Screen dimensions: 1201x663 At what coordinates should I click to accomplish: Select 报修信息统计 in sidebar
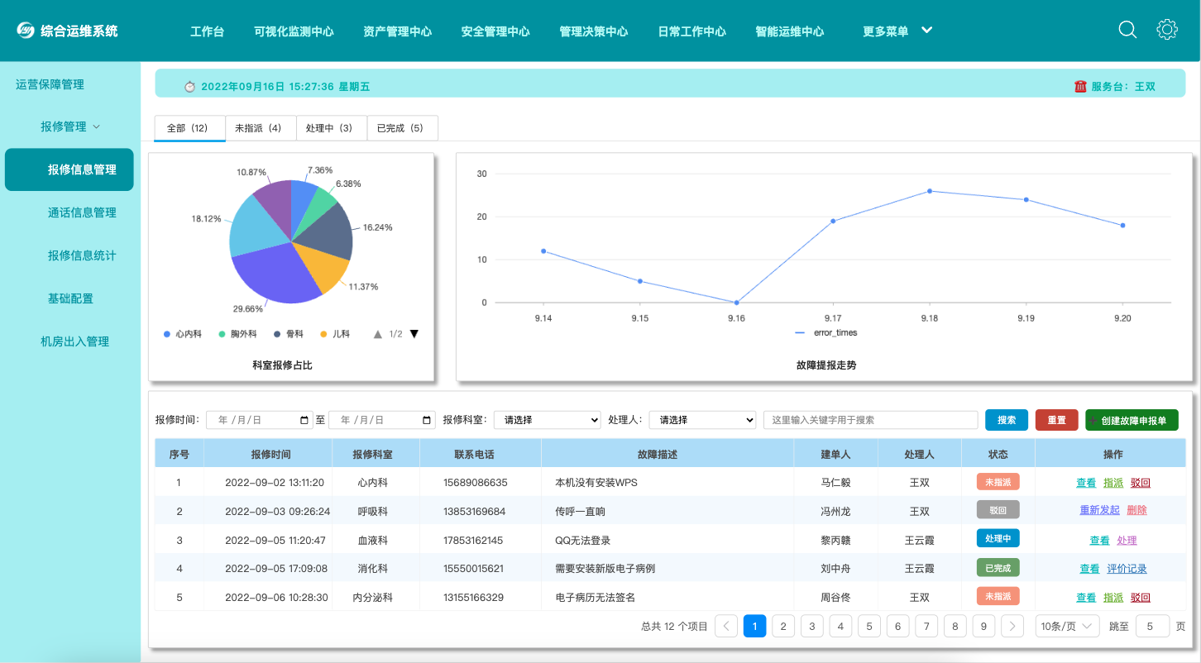82,255
